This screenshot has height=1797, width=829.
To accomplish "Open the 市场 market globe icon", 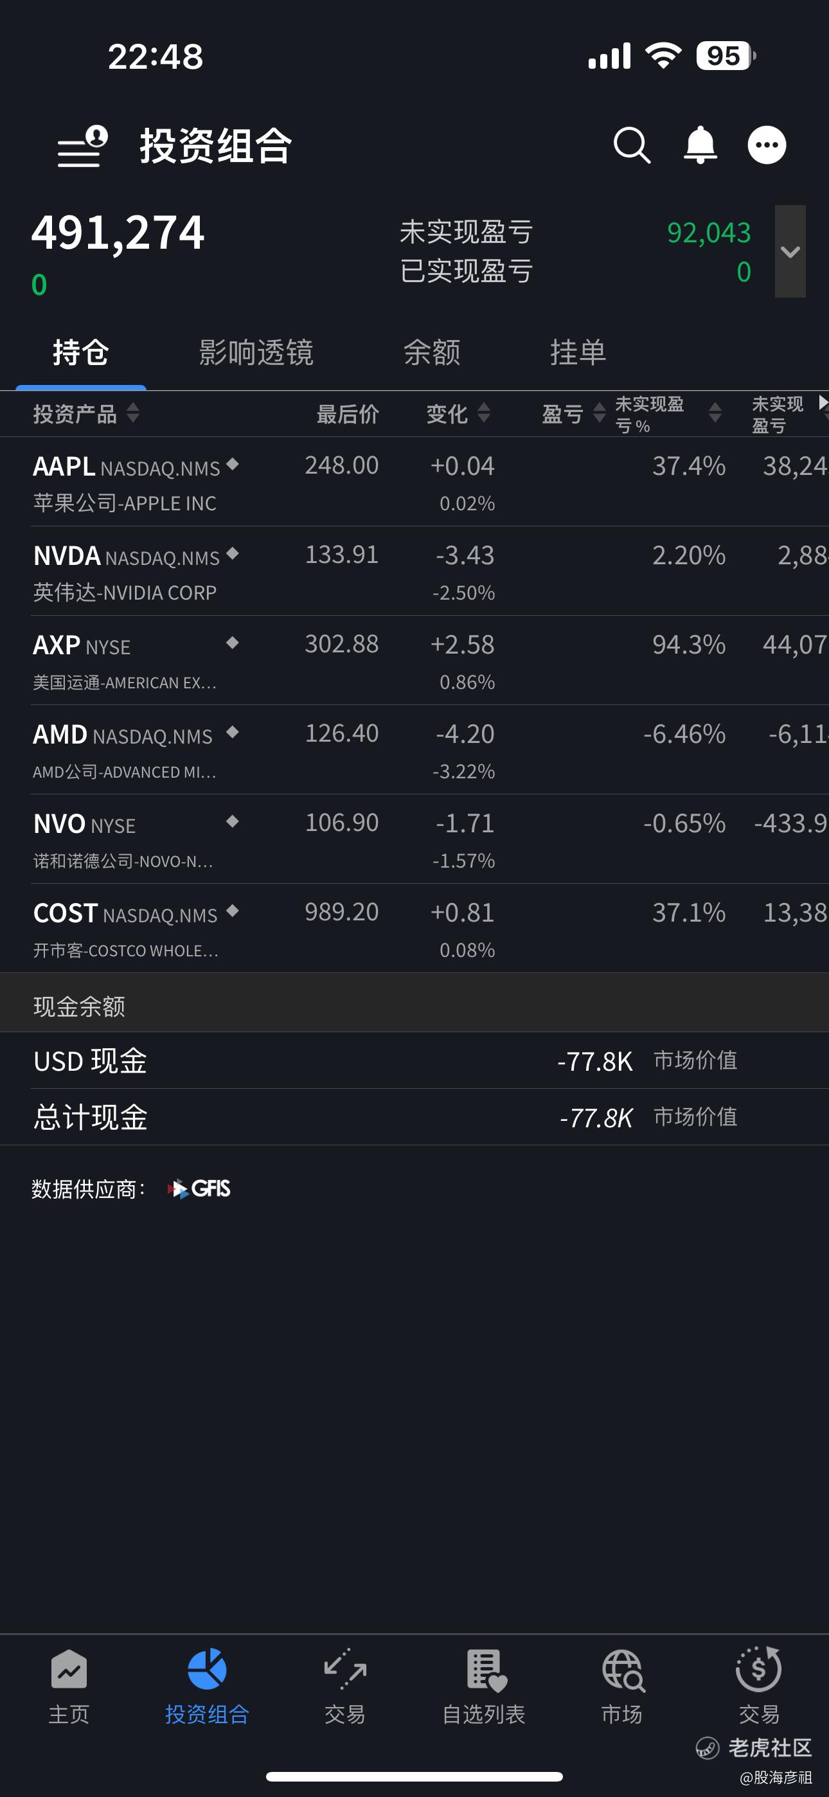I will pyautogui.click(x=623, y=1670).
